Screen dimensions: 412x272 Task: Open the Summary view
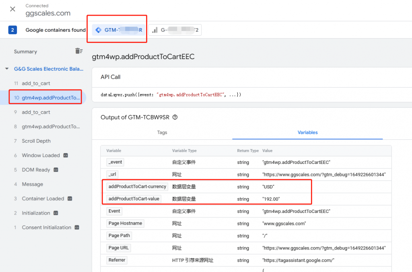[25, 52]
